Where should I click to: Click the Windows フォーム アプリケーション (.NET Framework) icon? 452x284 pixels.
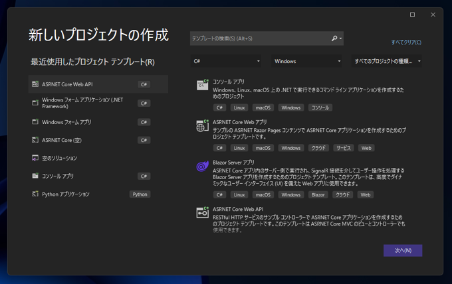tap(35, 103)
